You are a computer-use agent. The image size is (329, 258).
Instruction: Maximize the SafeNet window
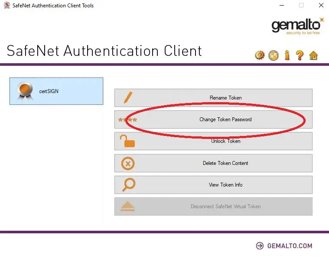pyautogui.click(x=301, y=6)
